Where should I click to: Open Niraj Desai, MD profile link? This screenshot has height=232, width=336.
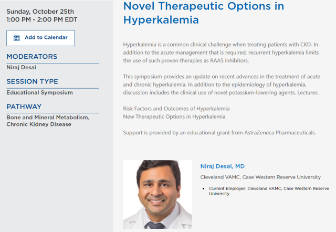click(223, 166)
